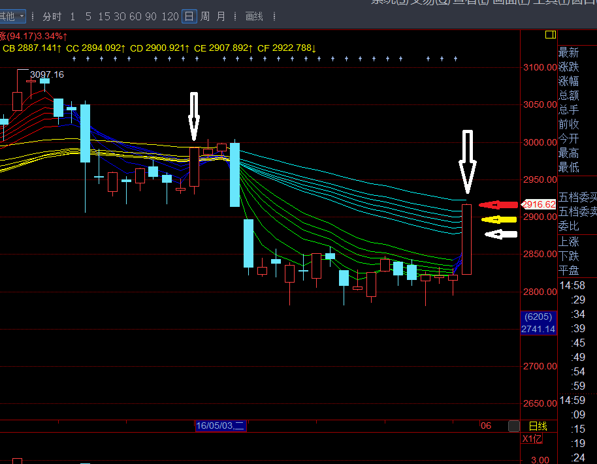
Task: Click the X1亿 volume unit label
Action: click(531, 439)
